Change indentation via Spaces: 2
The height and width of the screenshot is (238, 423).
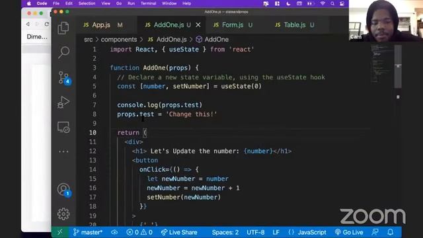click(225, 232)
